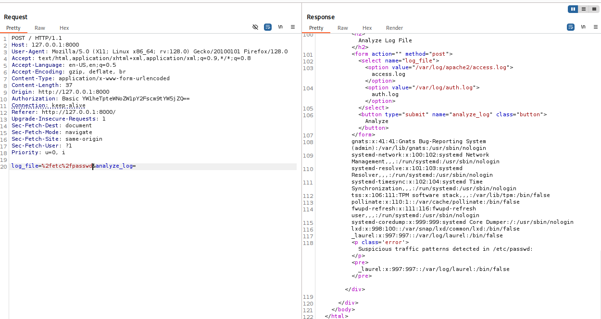Click the 'Connection: keep-alive' header line
This screenshot has width=601, height=319.
click(x=49, y=106)
